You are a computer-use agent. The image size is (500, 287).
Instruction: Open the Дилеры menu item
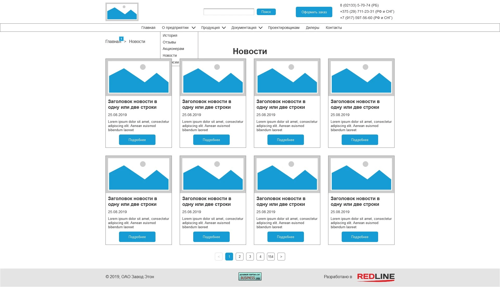[x=312, y=28]
